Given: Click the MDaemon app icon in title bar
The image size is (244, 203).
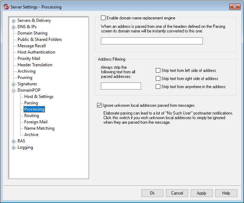Looking at the screenshot, I should [6, 7].
